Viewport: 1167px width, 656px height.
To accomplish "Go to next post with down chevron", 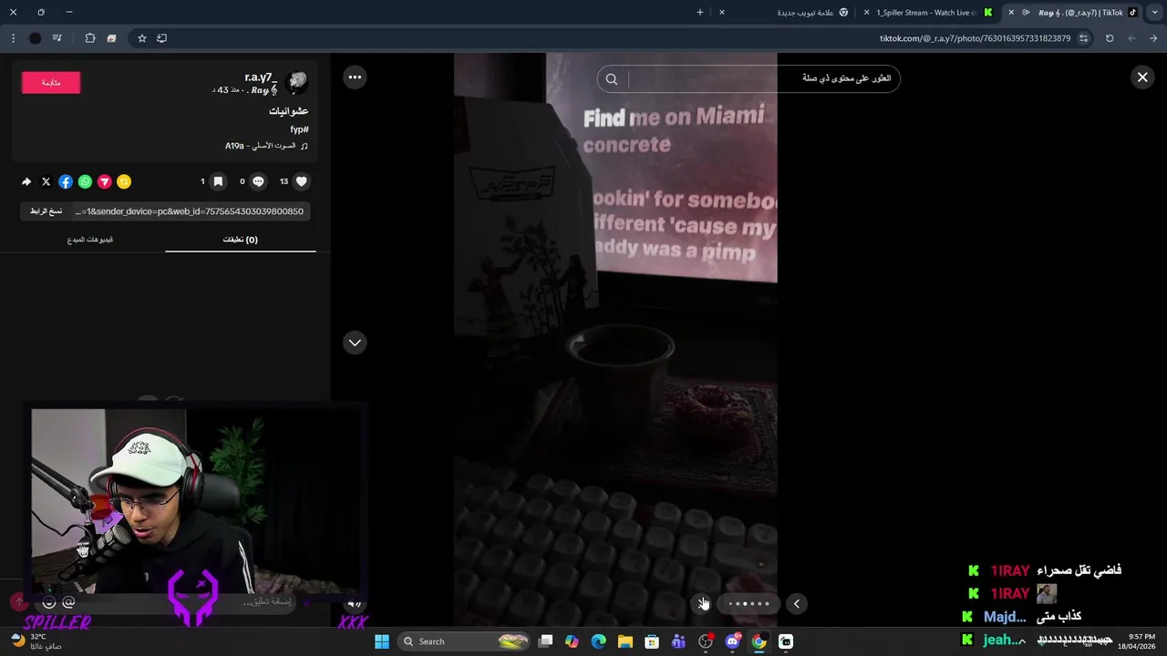I will point(355,343).
